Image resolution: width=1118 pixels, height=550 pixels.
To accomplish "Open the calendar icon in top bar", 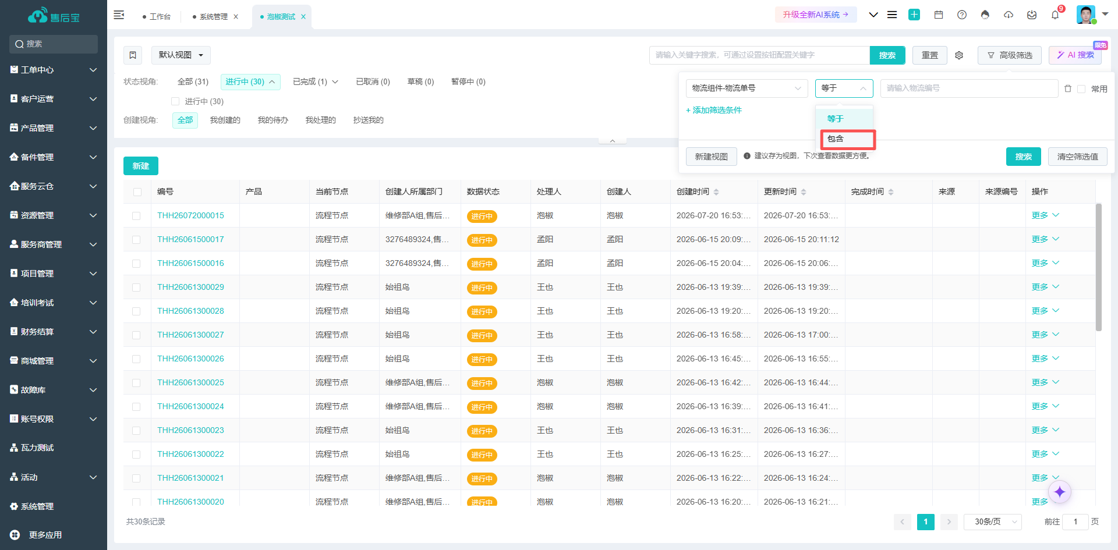I will [939, 15].
